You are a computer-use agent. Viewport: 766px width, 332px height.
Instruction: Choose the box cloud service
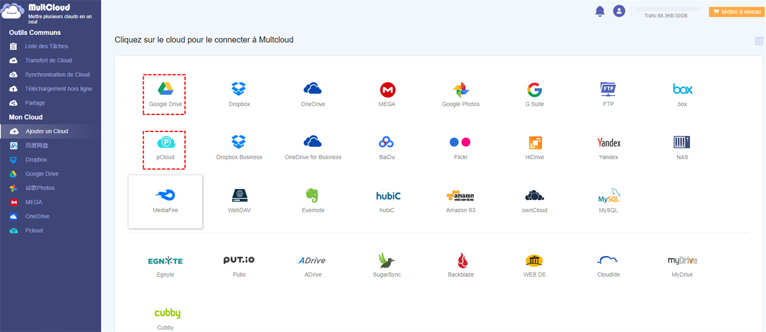682,89
